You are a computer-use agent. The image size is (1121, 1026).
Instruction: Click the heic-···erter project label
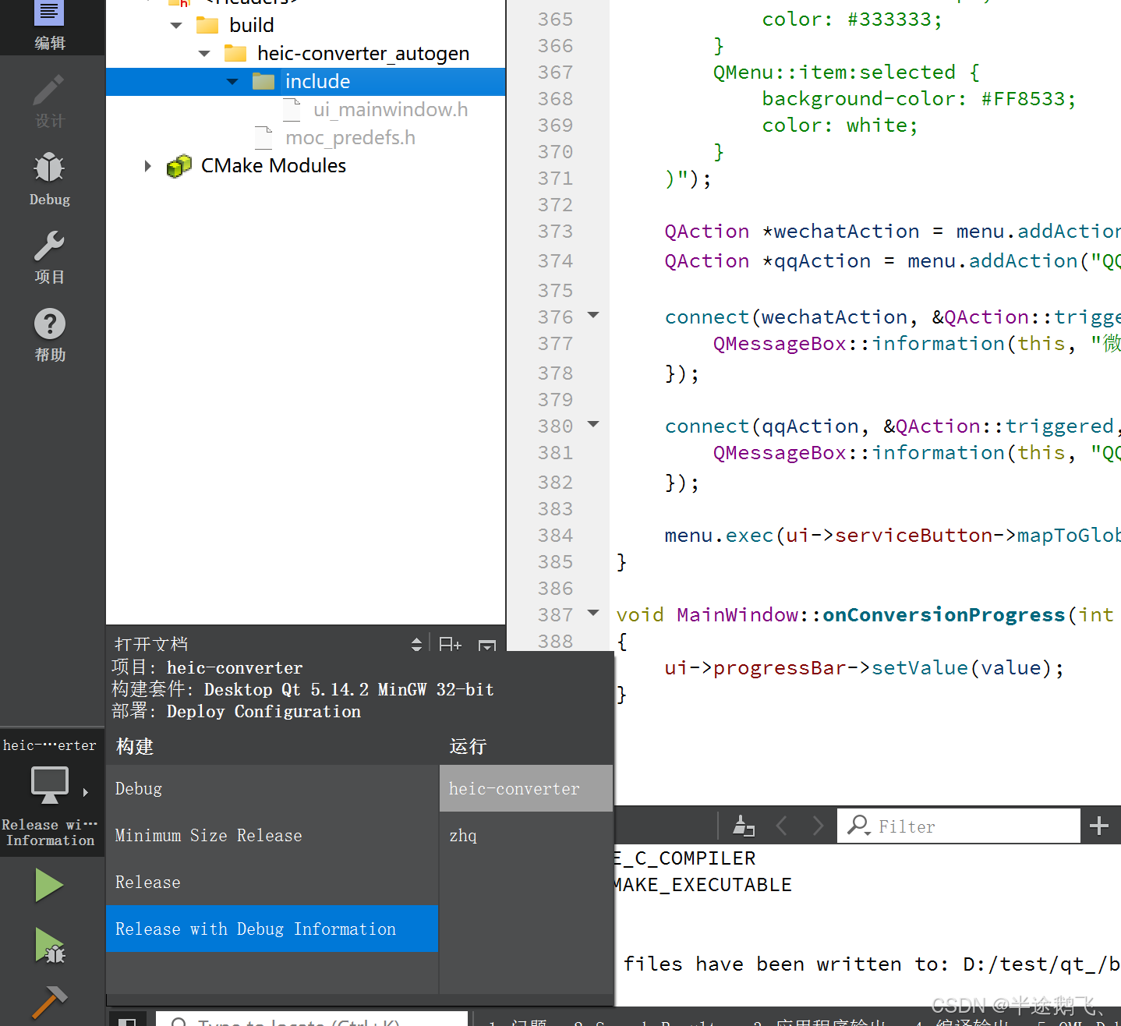coord(50,745)
